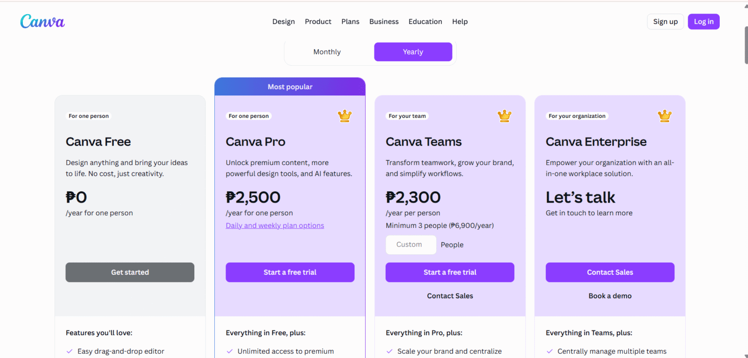Open Daily and weekly plan options link
Image resolution: width=748 pixels, height=358 pixels.
[x=275, y=225]
